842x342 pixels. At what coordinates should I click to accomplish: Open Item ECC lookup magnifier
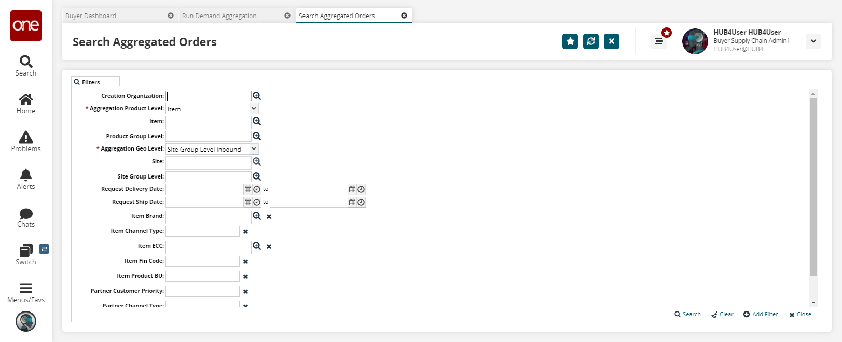tap(257, 246)
